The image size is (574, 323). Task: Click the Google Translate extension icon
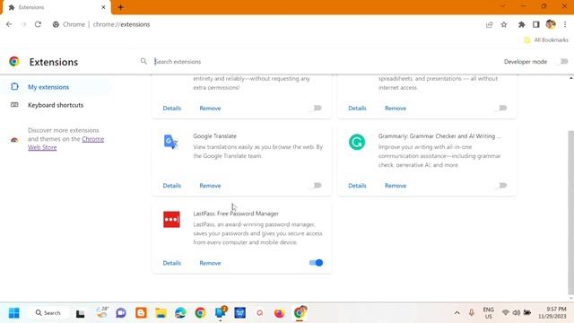171,142
